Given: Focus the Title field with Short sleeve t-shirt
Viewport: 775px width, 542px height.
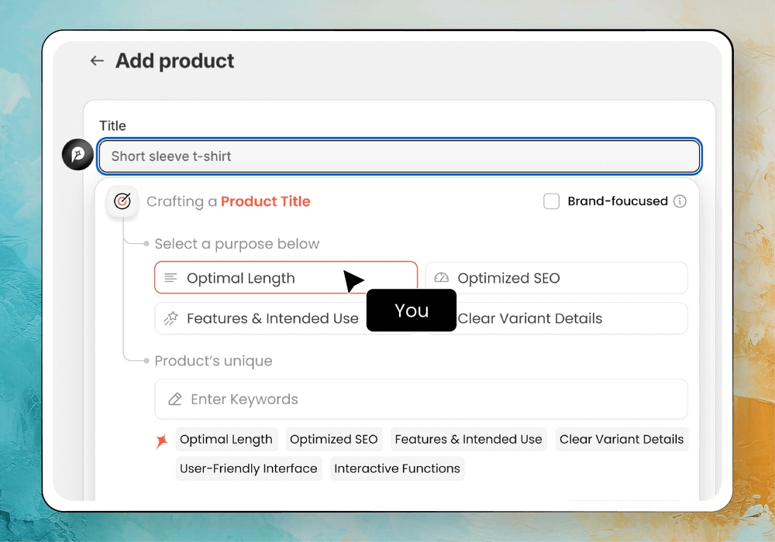Looking at the screenshot, I should [399, 156].
